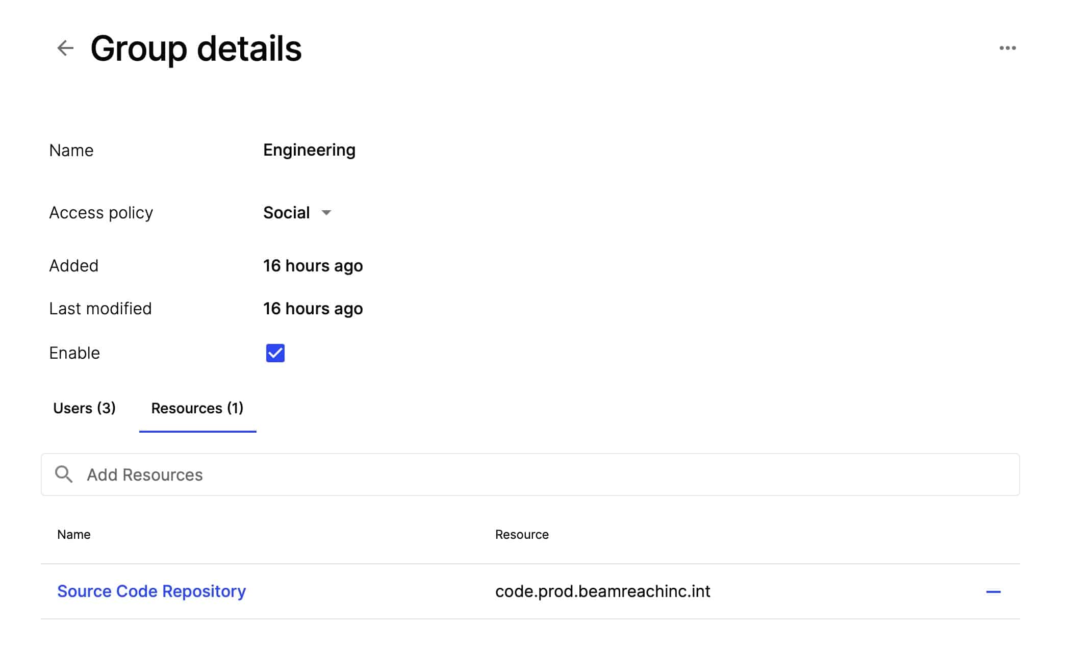Click the Group details page heading

pos(196,49)
